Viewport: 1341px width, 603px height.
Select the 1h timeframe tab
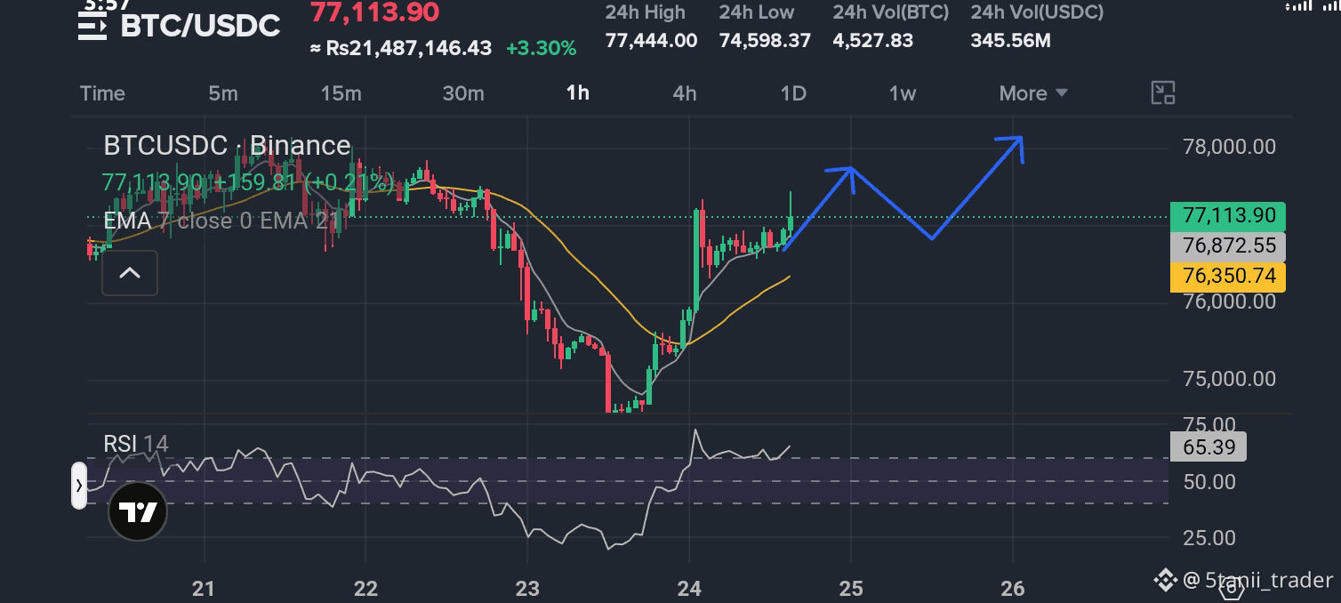pos(578,93)
